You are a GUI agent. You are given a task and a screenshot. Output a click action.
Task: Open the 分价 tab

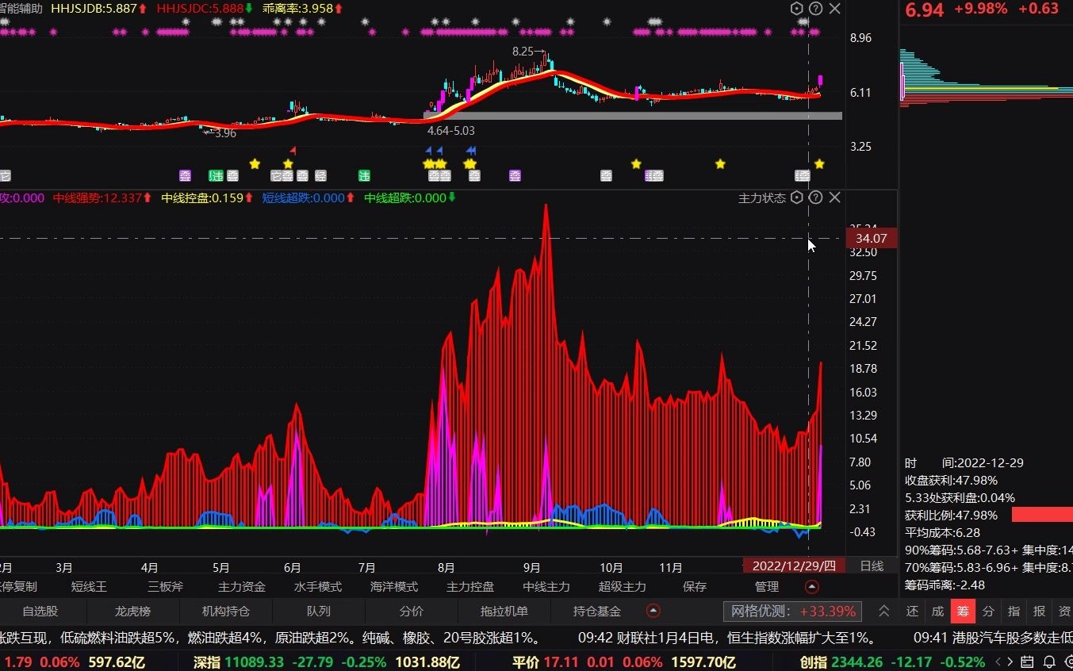412,612
